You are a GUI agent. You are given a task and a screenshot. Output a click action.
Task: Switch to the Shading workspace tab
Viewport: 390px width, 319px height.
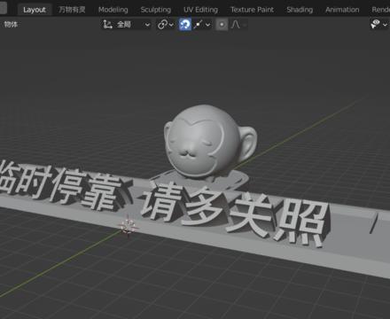pyautogui.click(x=300, y=10)
